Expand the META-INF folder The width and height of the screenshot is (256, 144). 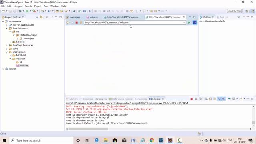click(x=10, y=55)
